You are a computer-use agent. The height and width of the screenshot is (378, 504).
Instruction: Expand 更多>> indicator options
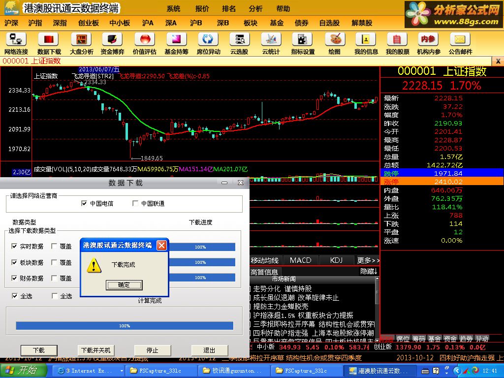click(x=368, y=260)
